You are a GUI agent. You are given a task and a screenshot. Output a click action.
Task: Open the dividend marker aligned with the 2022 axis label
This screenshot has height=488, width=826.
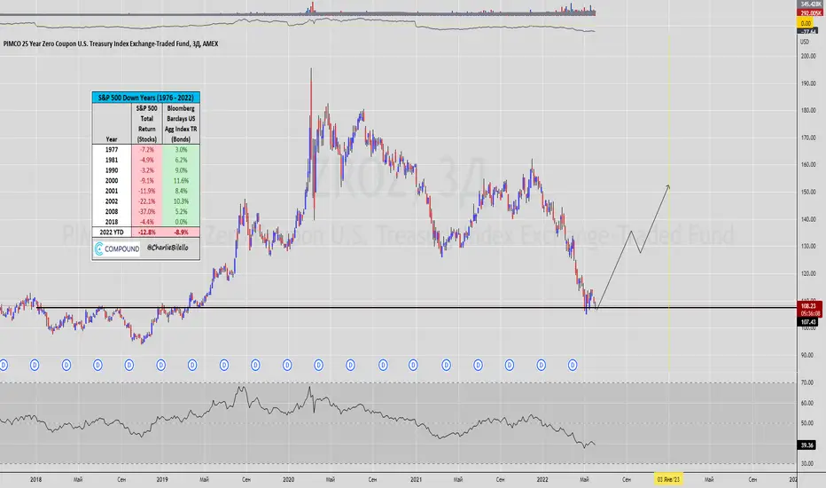click(541, 365)
